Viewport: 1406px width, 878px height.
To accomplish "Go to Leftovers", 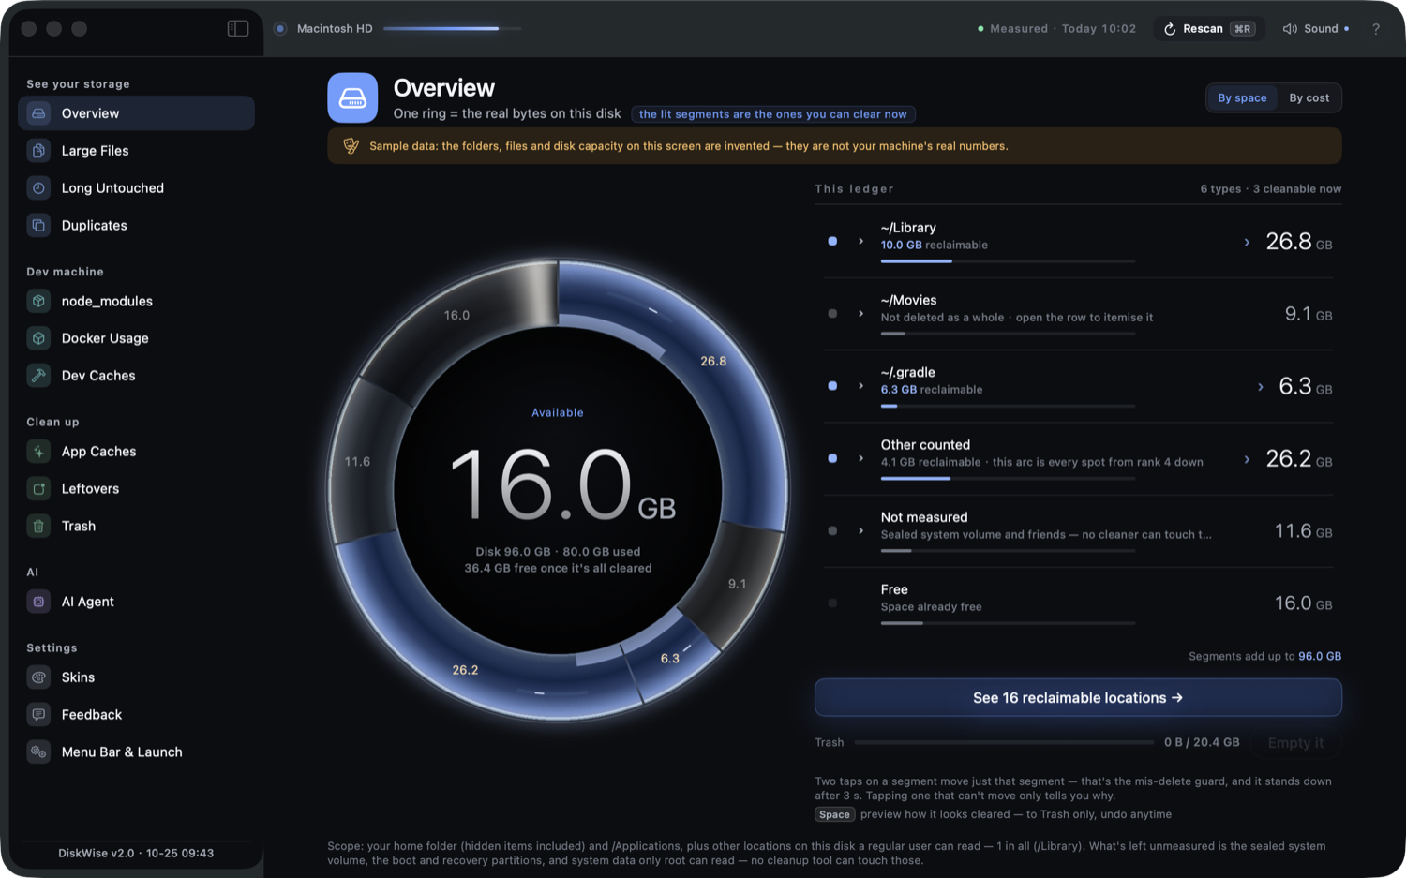I will pyautogui.click(x=136, y=489).
